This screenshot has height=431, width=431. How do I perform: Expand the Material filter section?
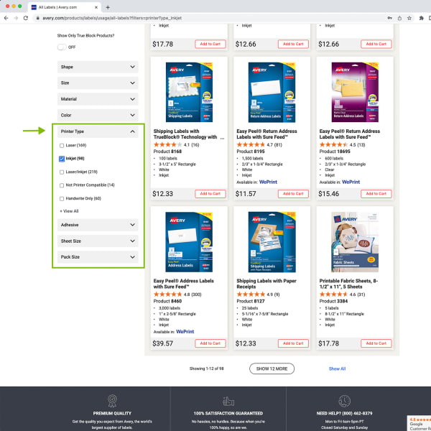98,99
